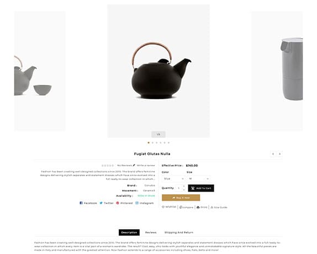Open the Size Guide
This screenshot has height=254, width=317.
[x=219, y=207]
